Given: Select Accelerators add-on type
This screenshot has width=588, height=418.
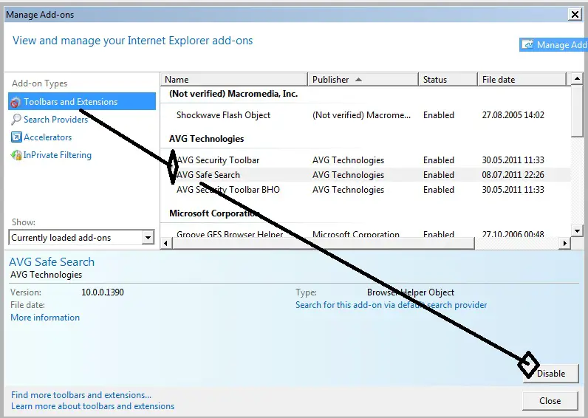Looking at the screenshot, I should pyautogui.click(x=47, y=137).
